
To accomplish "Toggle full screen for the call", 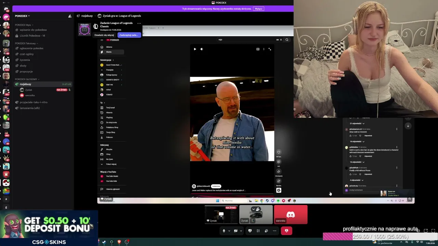I will (433, 231).
